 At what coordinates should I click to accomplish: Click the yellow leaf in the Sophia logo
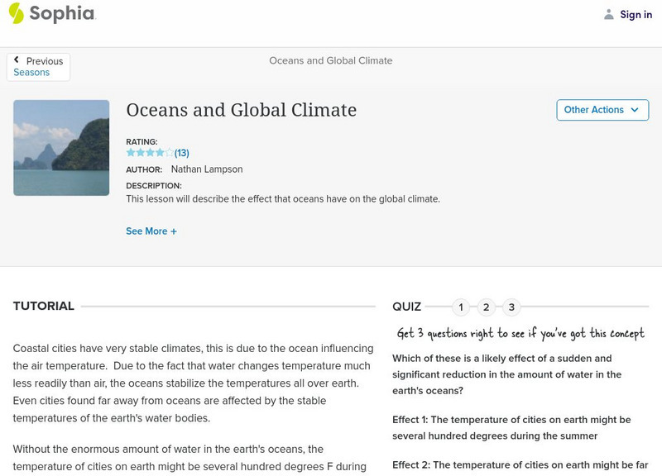tap(15, 13)
